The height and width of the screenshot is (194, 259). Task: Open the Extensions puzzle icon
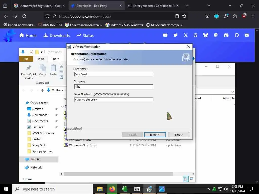[235, 16]
